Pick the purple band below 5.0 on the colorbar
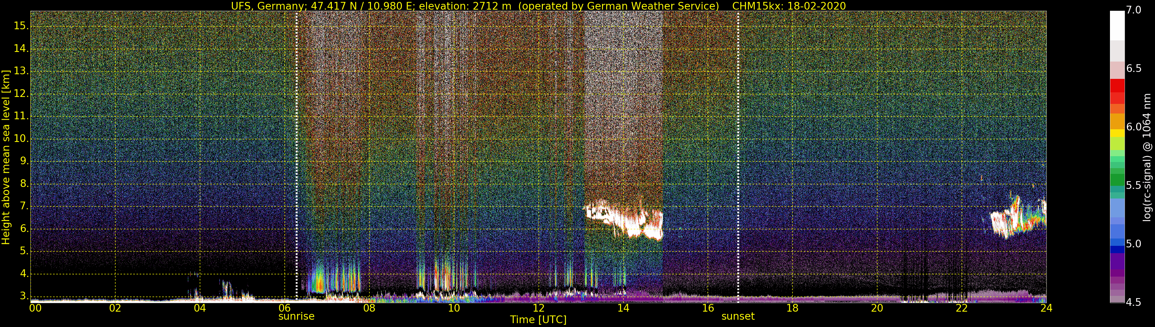 (x=1117, y=261)
